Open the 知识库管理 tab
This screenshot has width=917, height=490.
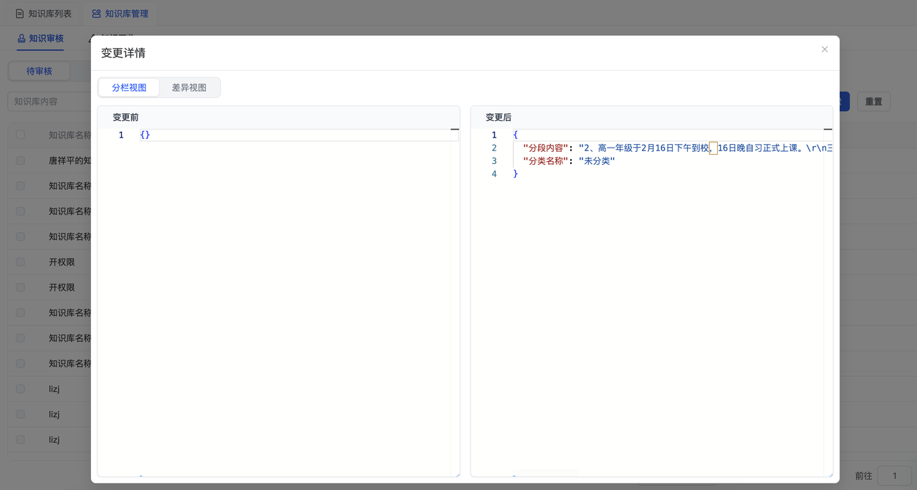click(x=120, y=14)
